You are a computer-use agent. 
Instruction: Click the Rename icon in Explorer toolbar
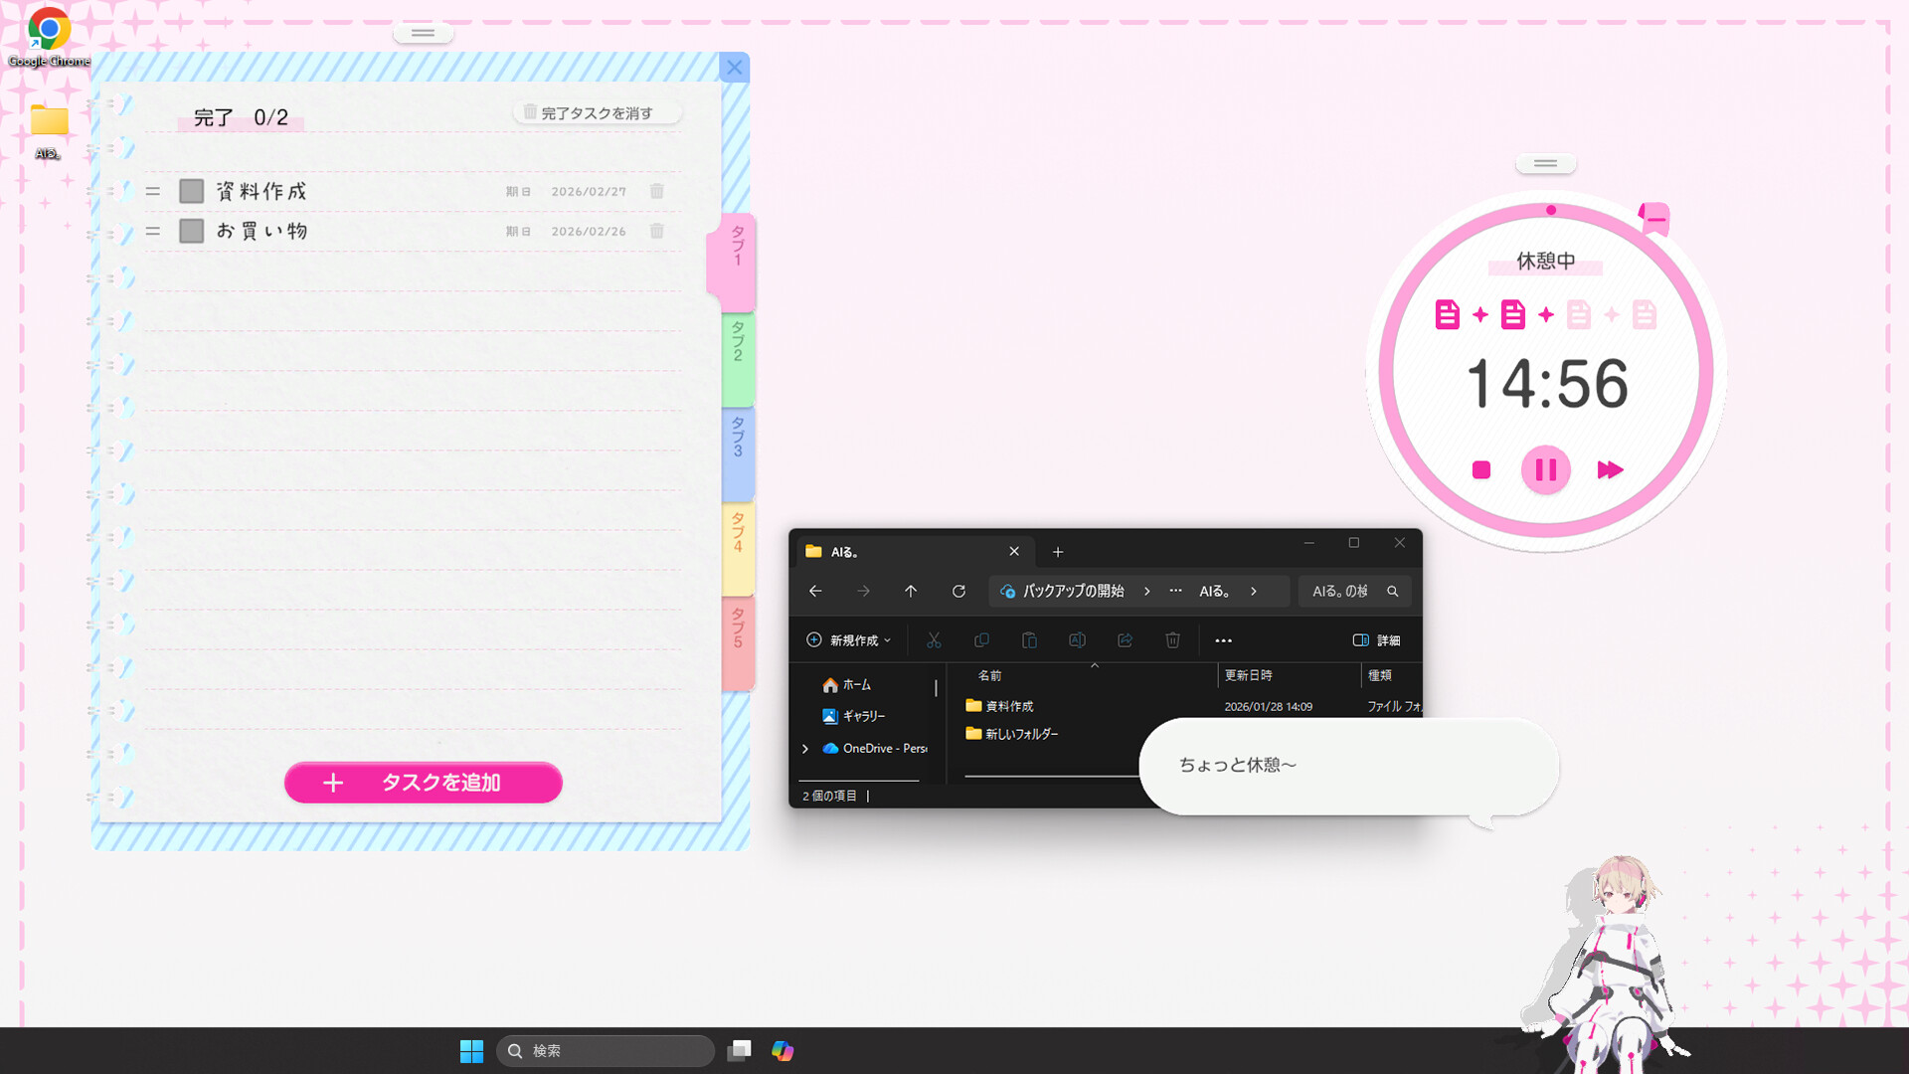(1077, 640)
